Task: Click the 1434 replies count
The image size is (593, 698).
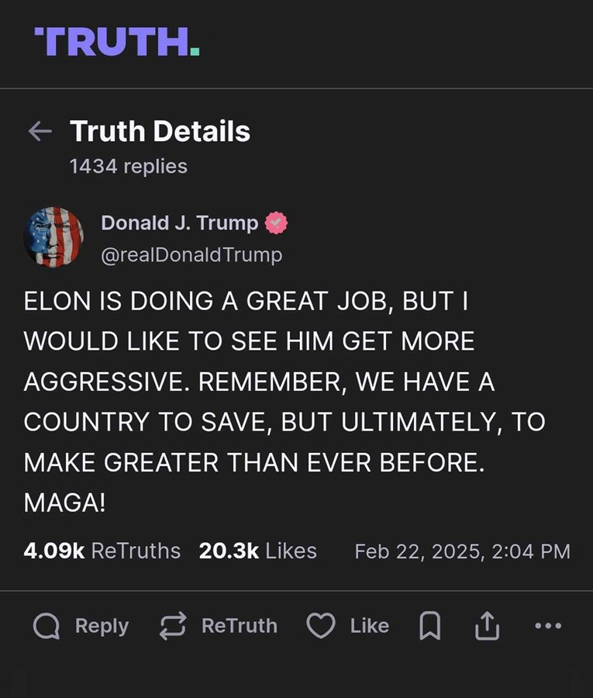Action: 128,166
